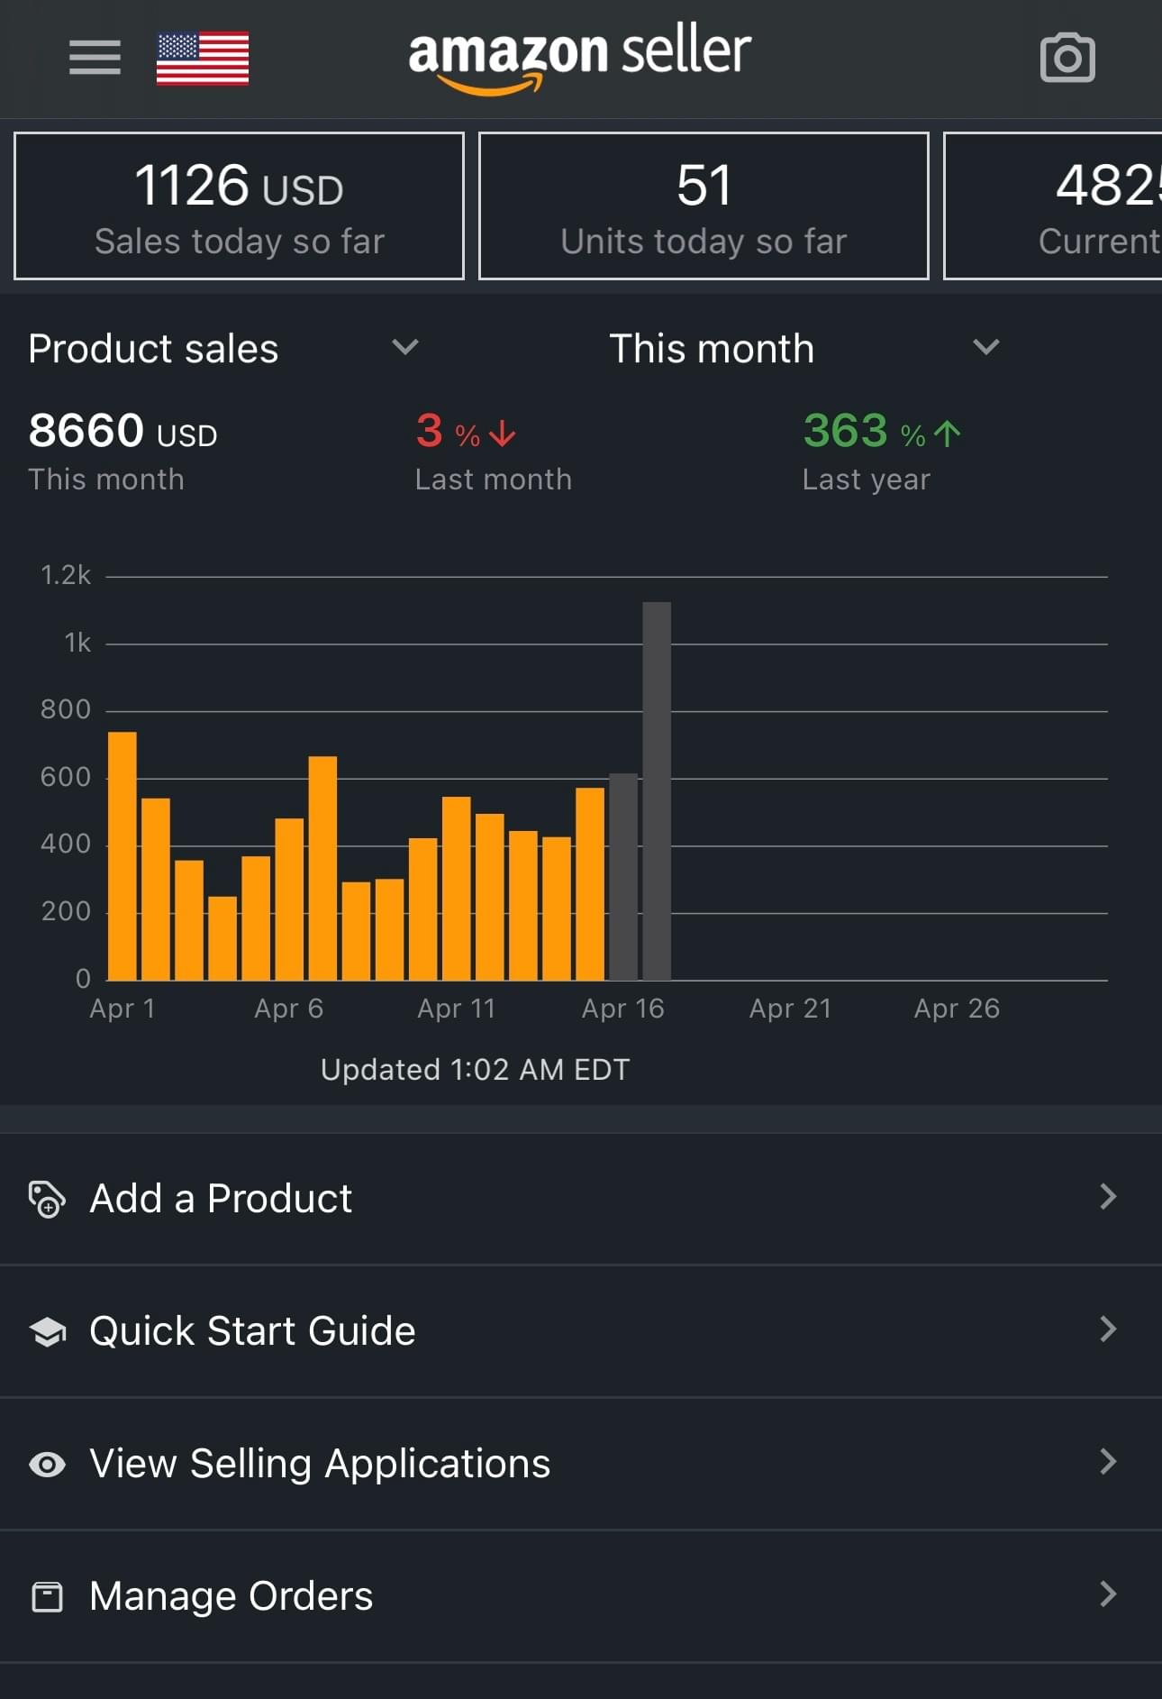1162x1699 pixels.
Task: Tap the first orange Apr 1 bar
Action: 123,855
